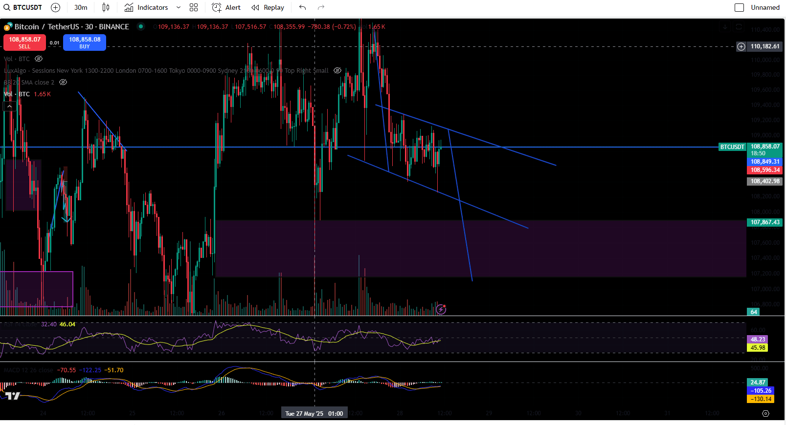The image size is (786, 425).
Task: Open the indicator templates grid icon
Action: tap(194, 7)
